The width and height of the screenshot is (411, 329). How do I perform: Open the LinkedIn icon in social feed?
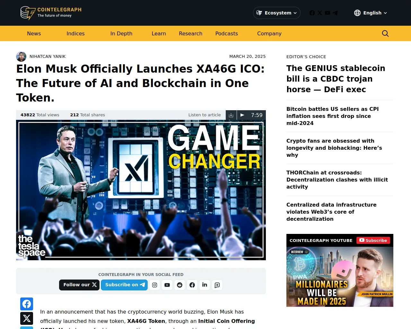coord(205,285)
